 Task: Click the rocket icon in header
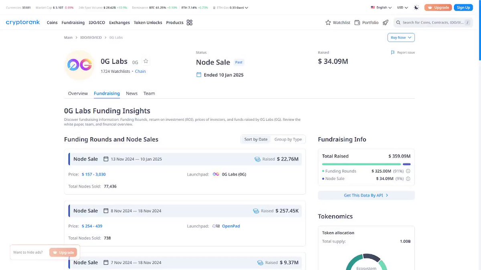coord(386,22)
